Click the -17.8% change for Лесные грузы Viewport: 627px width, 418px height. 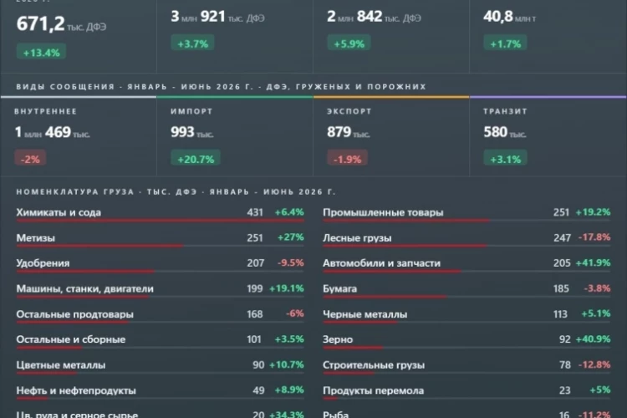[x=594, y=237]
